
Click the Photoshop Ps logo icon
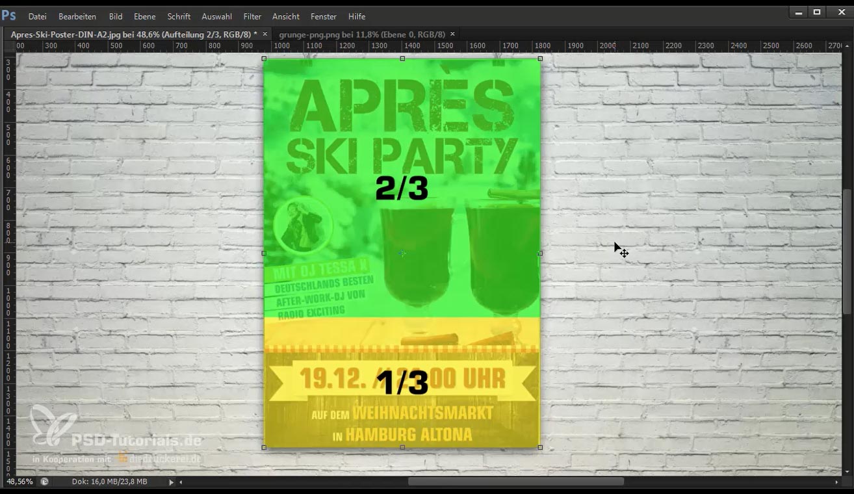tap(8, 16)
